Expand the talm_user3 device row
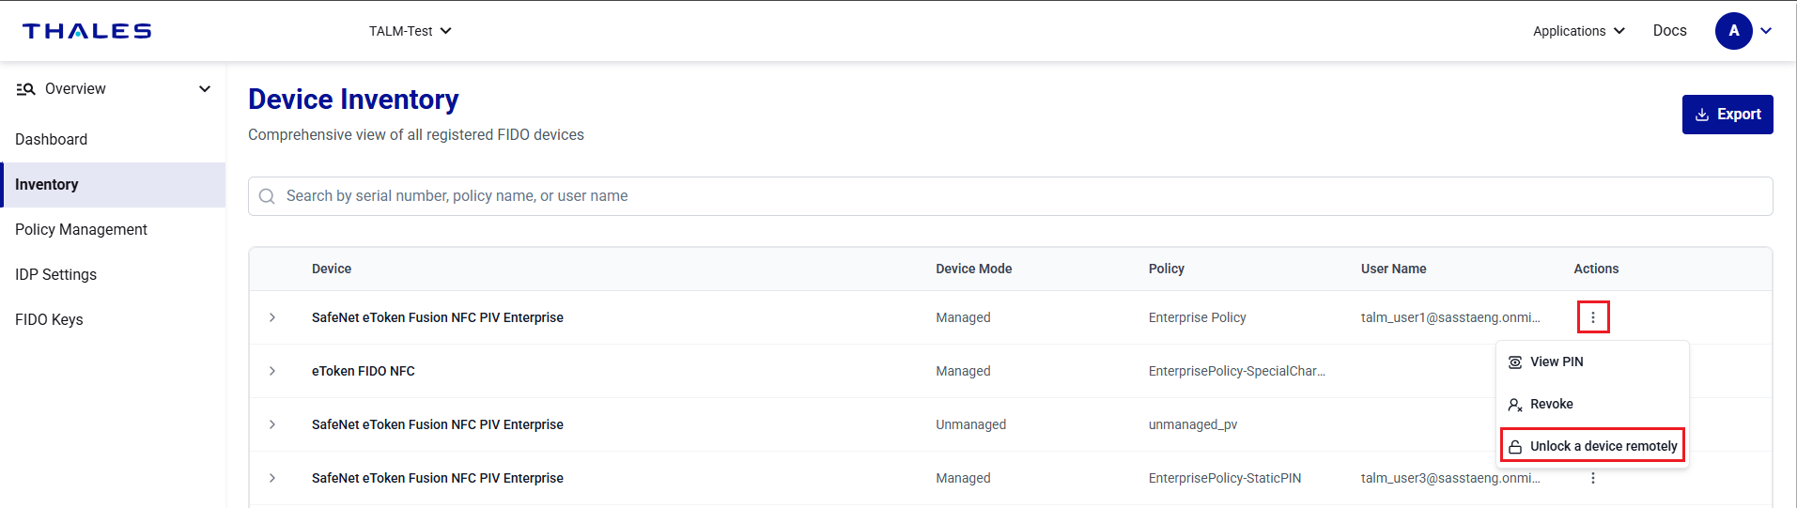Screen dimensions: 1797x508 coord(272,478)
